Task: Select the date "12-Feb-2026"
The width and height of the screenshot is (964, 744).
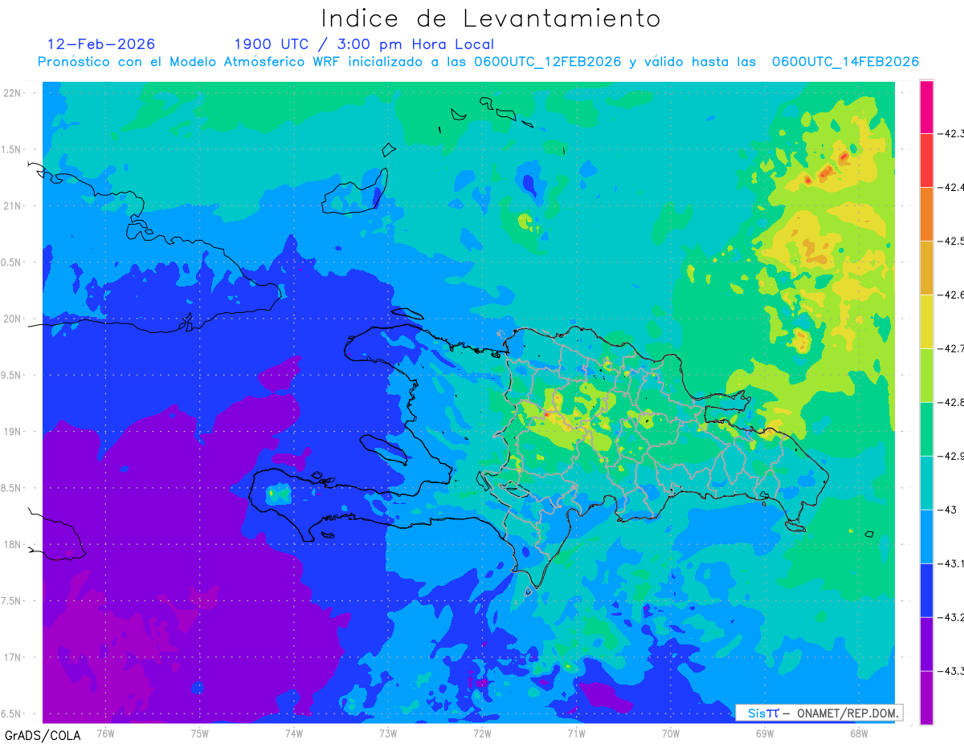Action: point(101,44)
